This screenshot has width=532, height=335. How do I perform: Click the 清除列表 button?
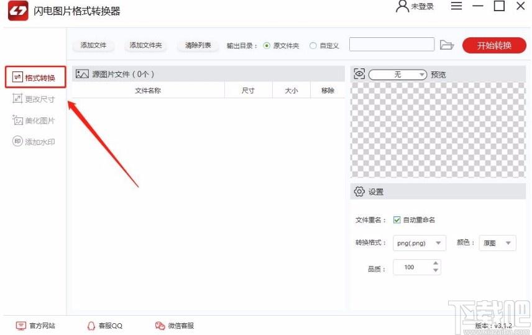[198, 45]
